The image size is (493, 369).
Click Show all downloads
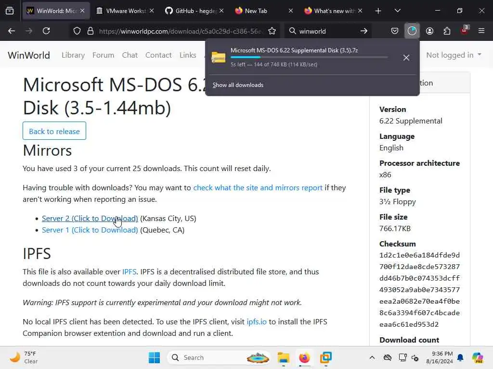coord(238,85)
